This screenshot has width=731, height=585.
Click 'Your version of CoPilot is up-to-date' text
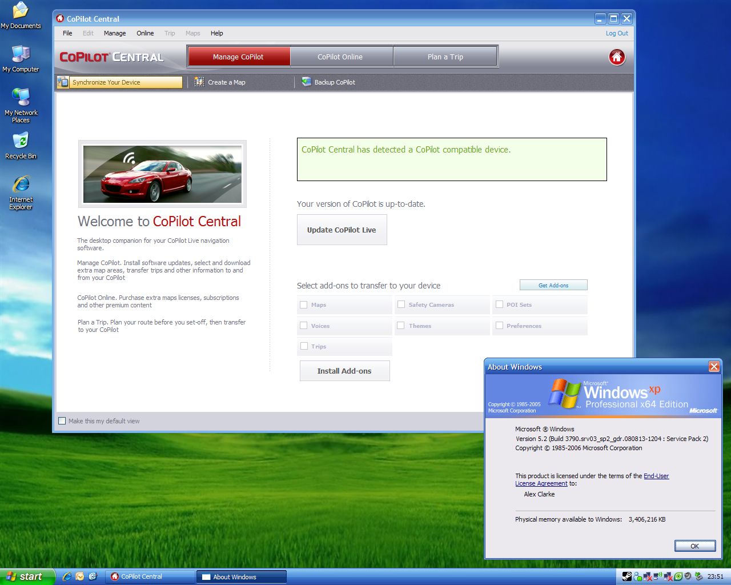[x=361, y=204]
